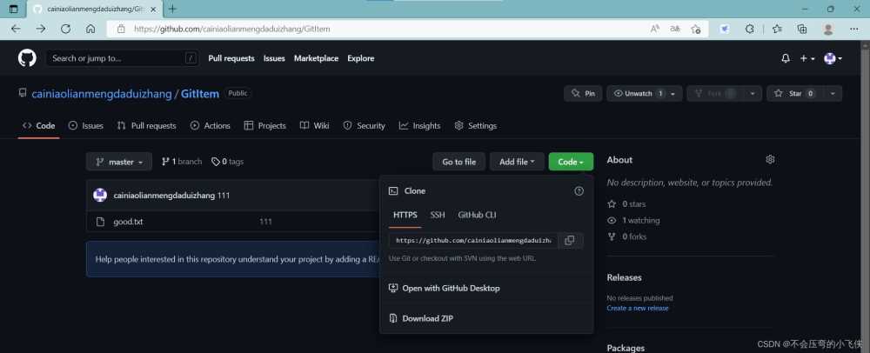Open the 111 commit message for good.txt
Image resolution: width=870 pixels, height=353 pixels.
tap(265, 222)
